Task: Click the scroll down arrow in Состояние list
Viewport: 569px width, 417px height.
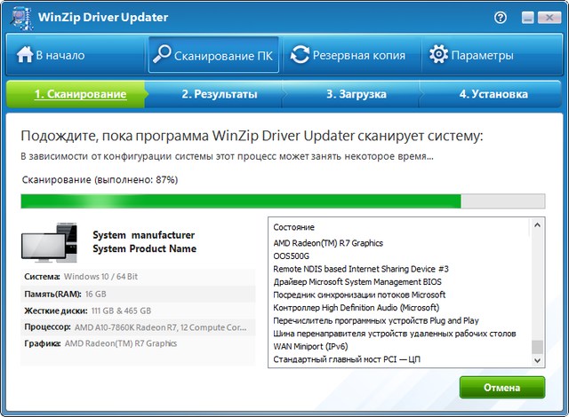Action: coord(537,360)
